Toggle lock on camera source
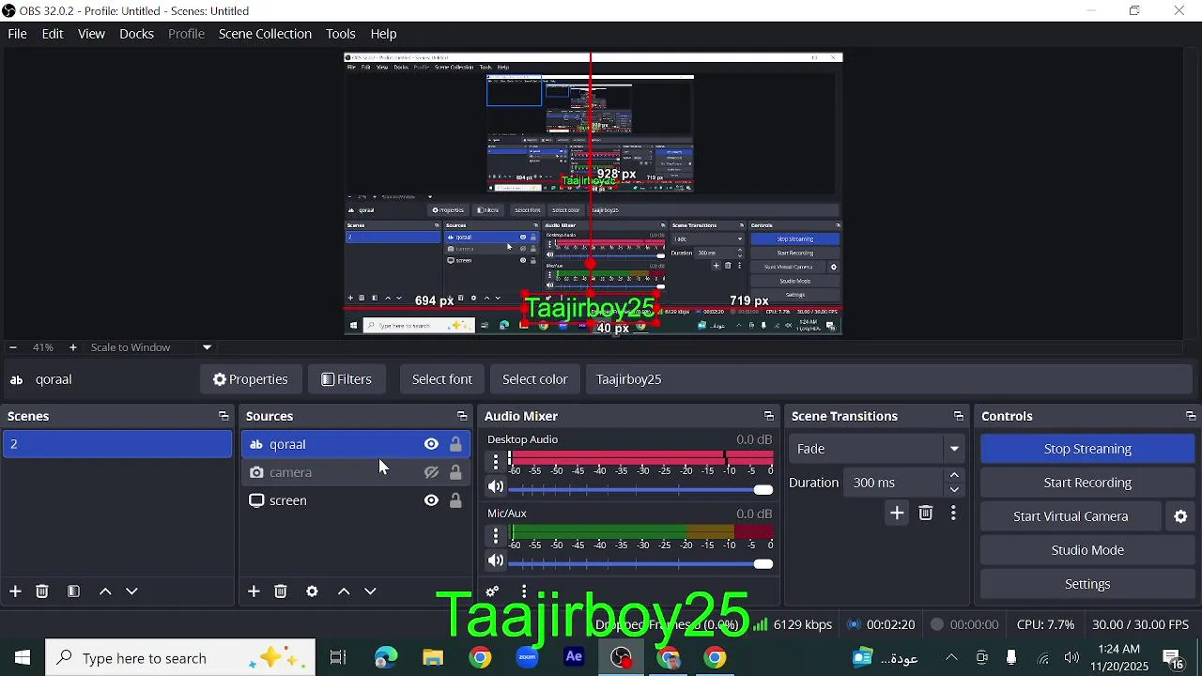The height and width of the screenshot is (676, 1202). (x=455, y=472)
